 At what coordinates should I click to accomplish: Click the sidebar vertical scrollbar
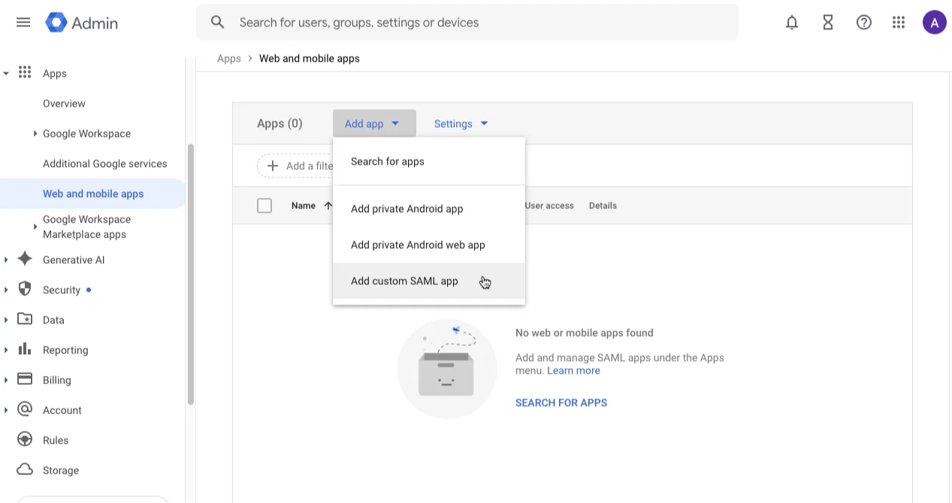tap(190, 274)
